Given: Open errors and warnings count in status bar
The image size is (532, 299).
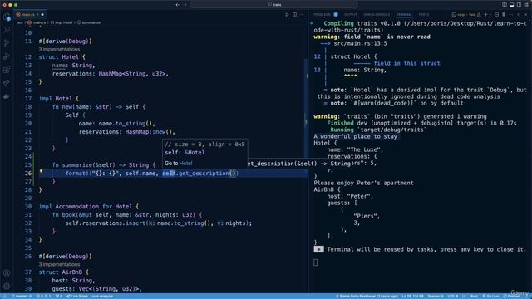Looking at the screenshot, I should pos(43,297).
